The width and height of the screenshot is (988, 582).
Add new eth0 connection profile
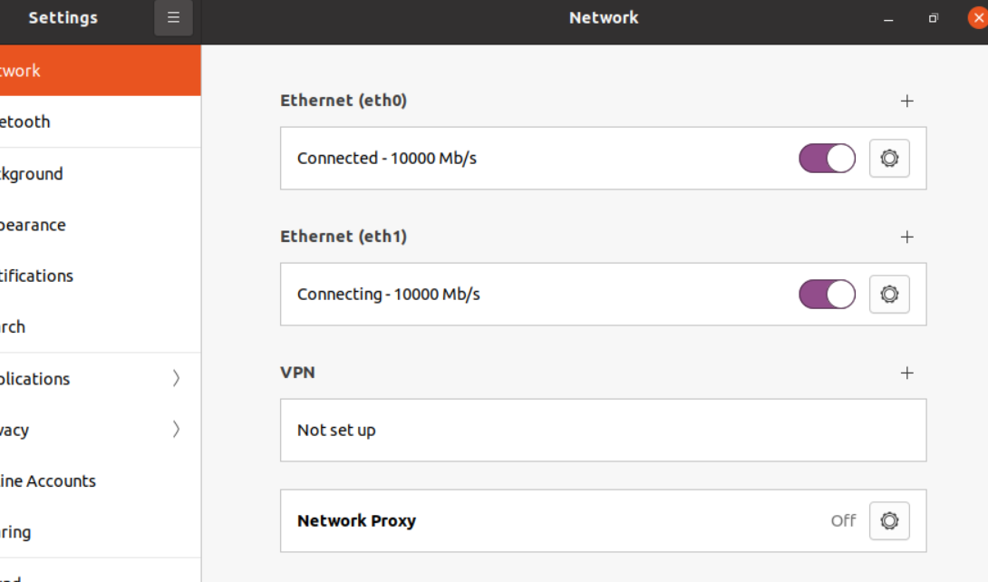click(906, 102)
